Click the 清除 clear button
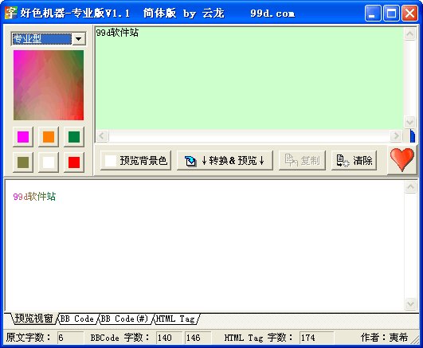 pos(354,161)
